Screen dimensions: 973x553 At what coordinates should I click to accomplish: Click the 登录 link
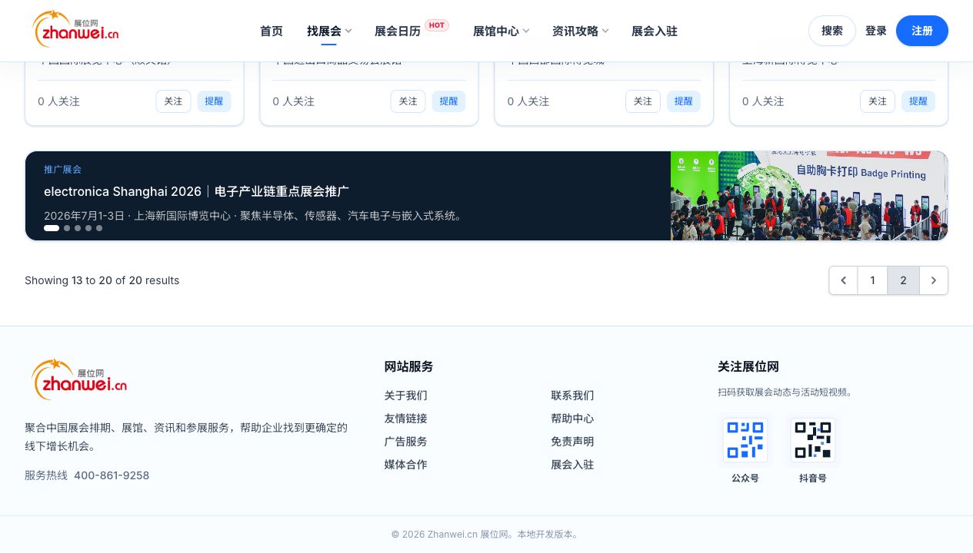click(x=876, y=31)
